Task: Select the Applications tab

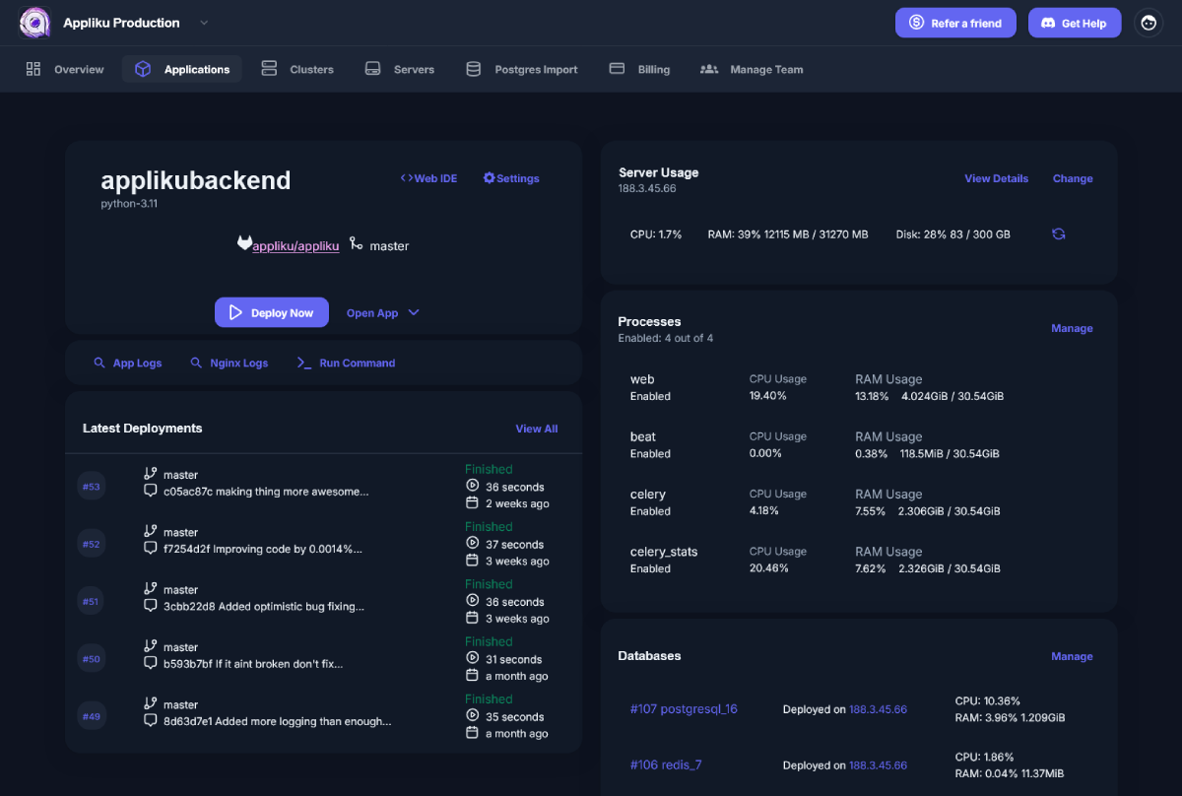Action: 182,69
